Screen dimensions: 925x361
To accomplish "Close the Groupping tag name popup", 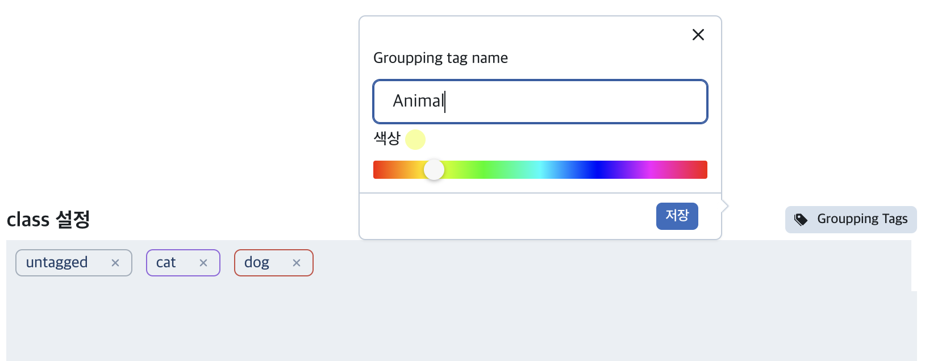I will pyautogui.click(x=698, y=35).
